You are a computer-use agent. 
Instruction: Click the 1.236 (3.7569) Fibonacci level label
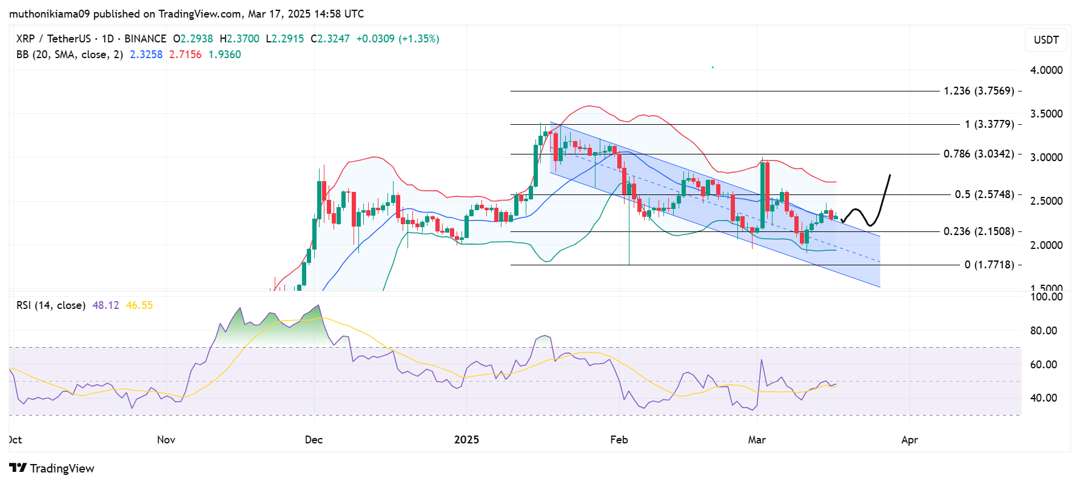[979, 91]
